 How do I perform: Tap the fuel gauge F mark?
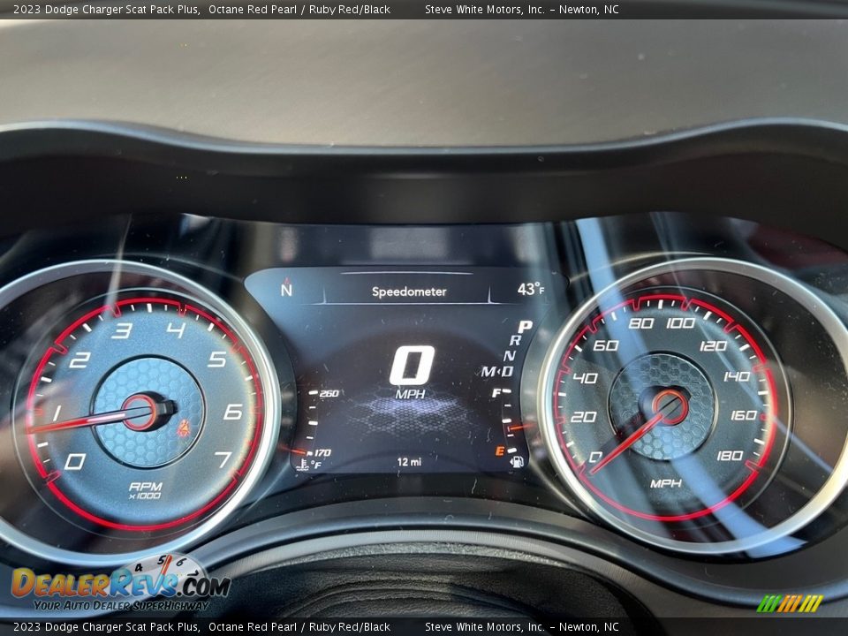click(496, 392)
